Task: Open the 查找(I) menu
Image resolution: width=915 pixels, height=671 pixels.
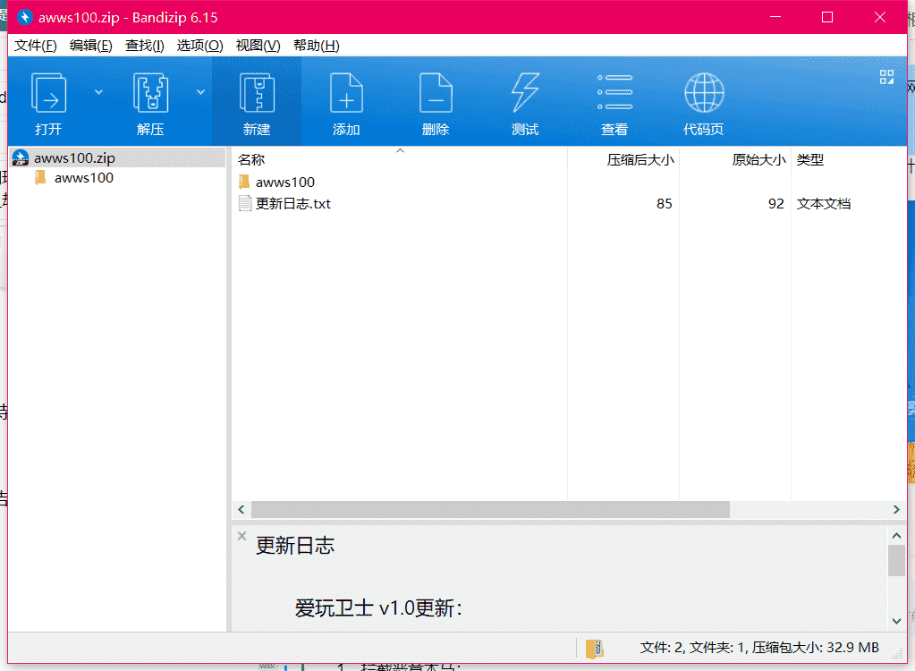Action: [x=145, y=46]
